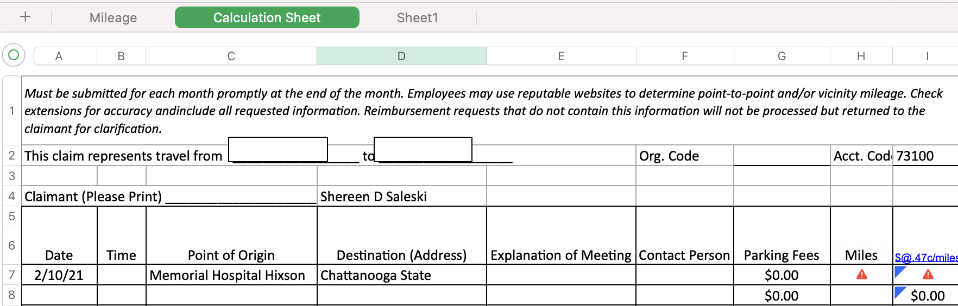
Task: Click the travel 'to' date text box
Action: 423,149
